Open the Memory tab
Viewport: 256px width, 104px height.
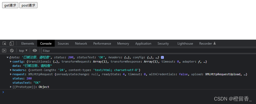(x=123, y=44)
